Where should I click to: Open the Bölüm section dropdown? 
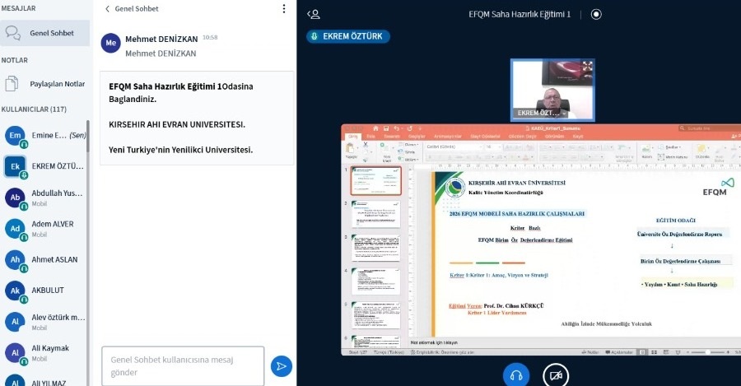click(x=408, y=160)
